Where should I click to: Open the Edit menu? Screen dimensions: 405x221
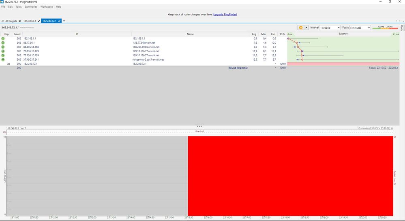[x=10, y=7]
